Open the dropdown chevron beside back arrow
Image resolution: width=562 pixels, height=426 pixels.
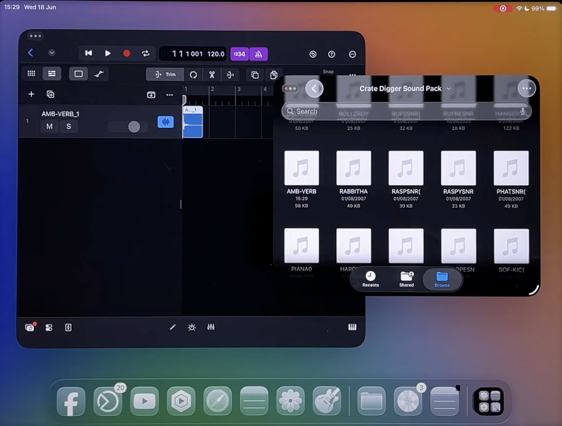(52, 53)
